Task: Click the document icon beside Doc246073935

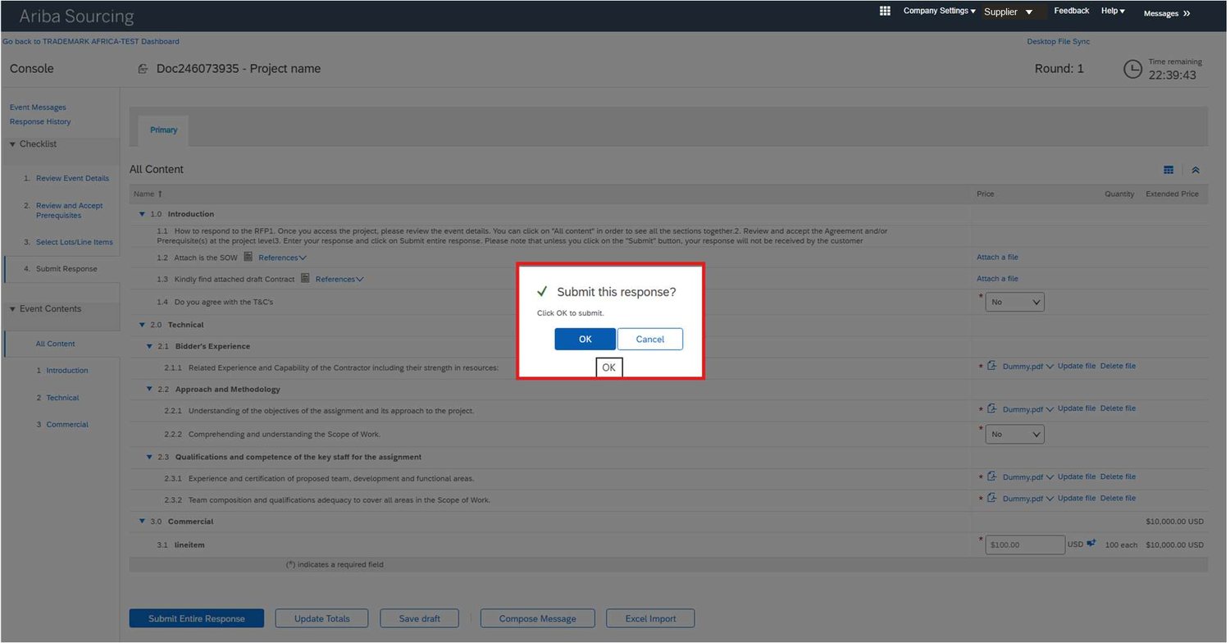Action: (143, 69)
